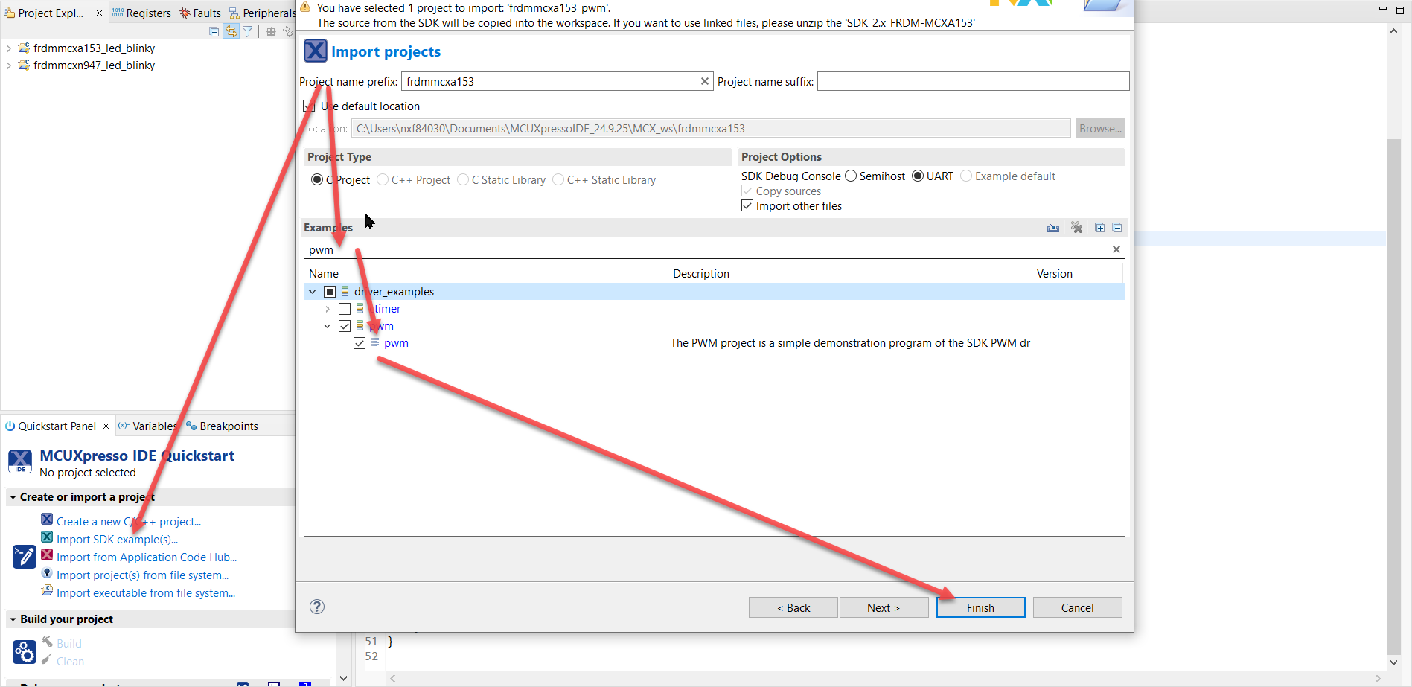Screen dimensions: 1412x687
Task: Expand the timer examples group
Action: 328,308
